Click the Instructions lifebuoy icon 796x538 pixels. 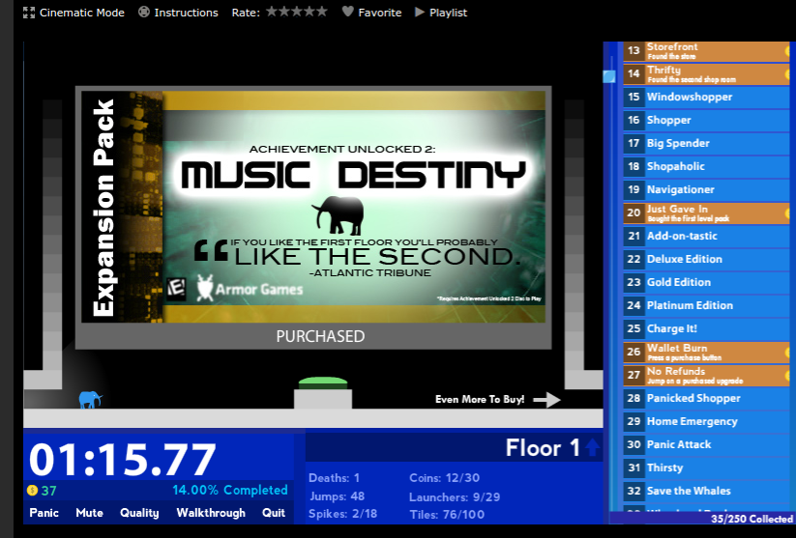pyautogui.click(x=144, y=12)
